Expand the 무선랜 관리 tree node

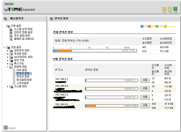click(x=8, y=54)
